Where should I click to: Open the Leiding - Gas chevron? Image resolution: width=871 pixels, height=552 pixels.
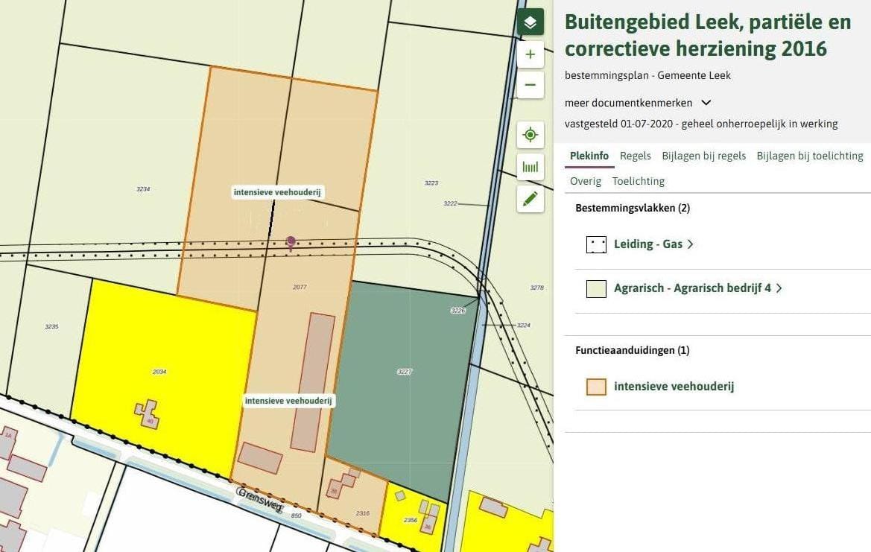[690, 244]
